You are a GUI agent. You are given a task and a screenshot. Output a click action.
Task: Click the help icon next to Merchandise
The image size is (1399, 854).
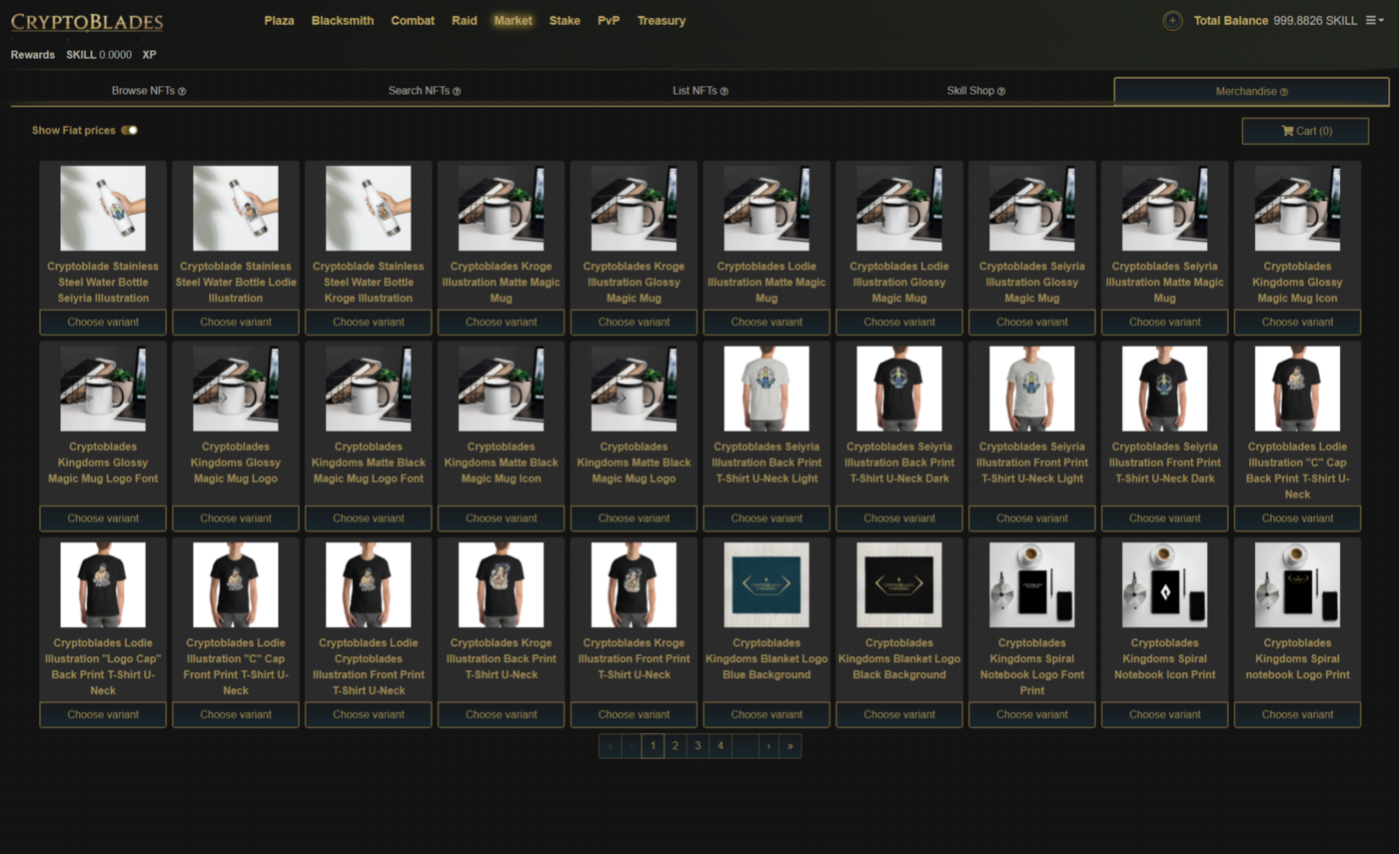(1284, 91)
